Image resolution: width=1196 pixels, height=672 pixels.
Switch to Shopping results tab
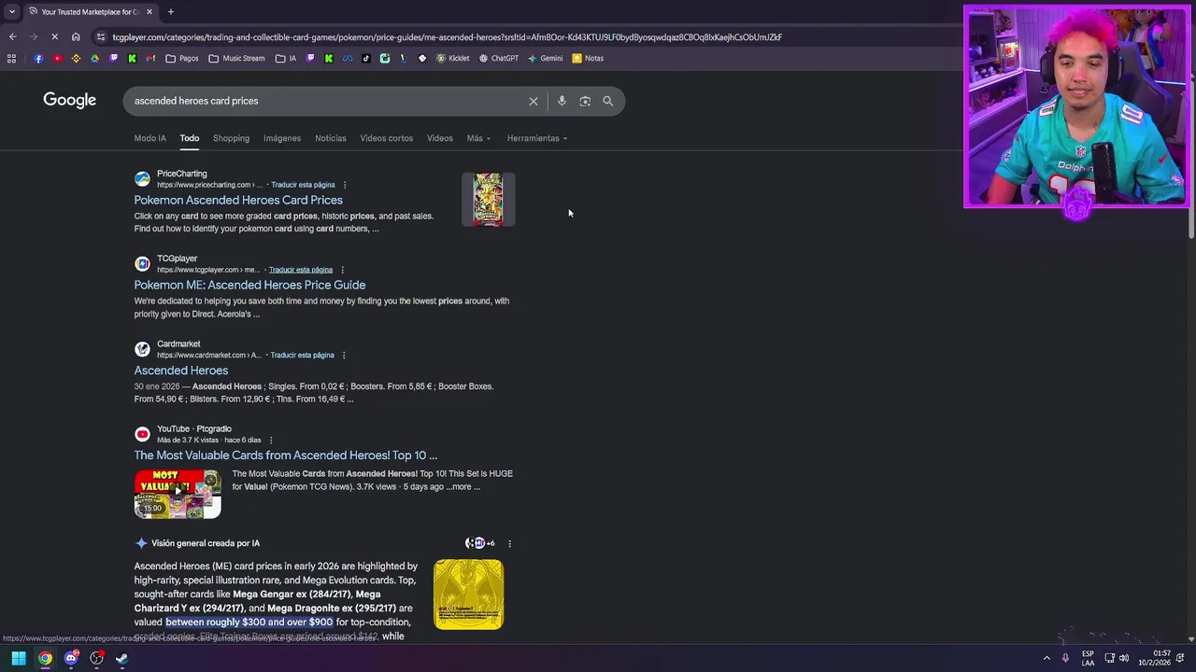[x=231, y=138]
